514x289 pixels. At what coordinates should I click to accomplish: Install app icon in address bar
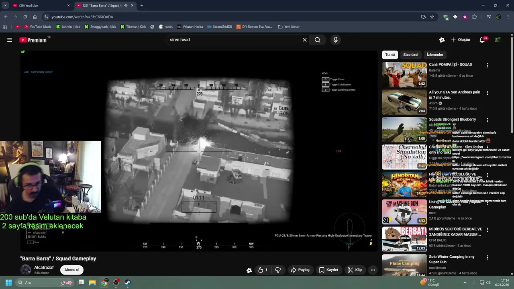pos(423,17)
